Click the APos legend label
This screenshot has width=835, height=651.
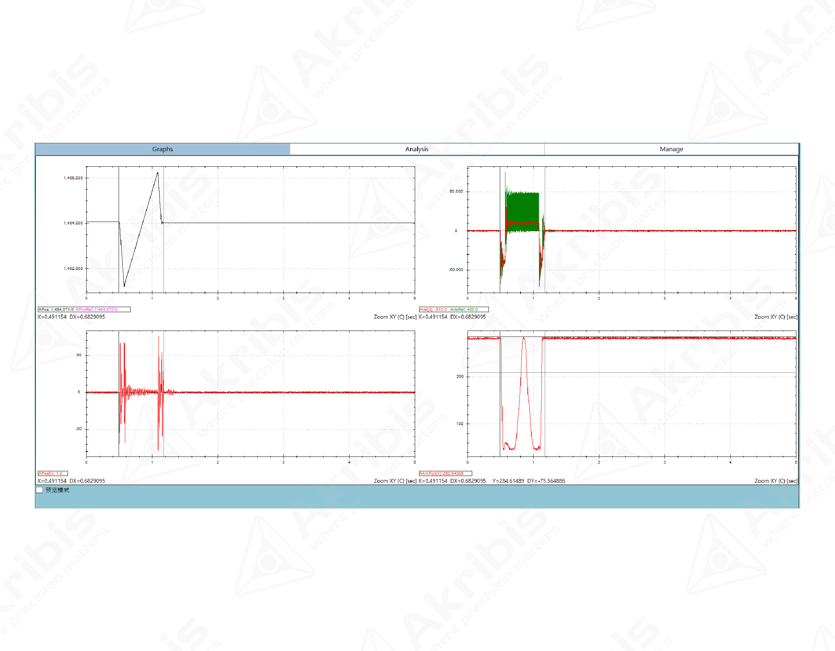[56, 309]
